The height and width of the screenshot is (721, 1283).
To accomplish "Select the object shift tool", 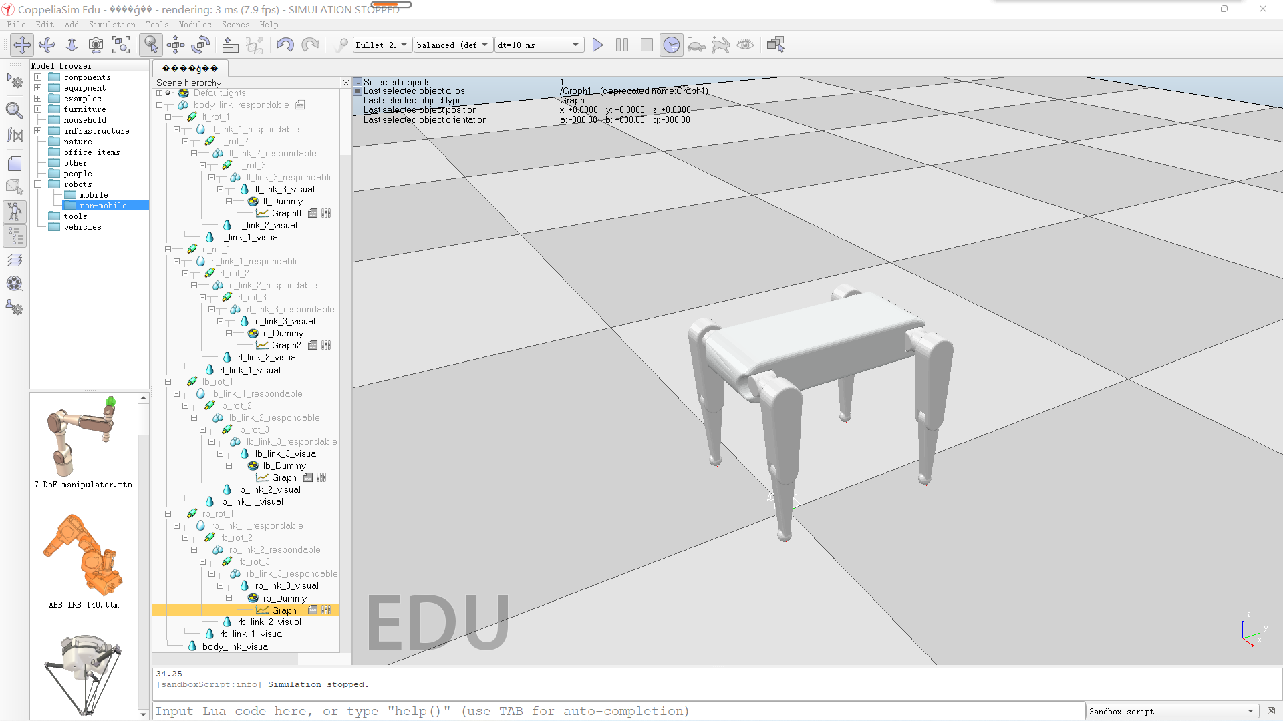I will tap(176, 45).
